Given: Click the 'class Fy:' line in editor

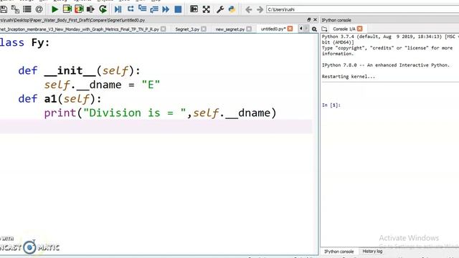Looking at the screenshot, I should [x=25, y=43].
